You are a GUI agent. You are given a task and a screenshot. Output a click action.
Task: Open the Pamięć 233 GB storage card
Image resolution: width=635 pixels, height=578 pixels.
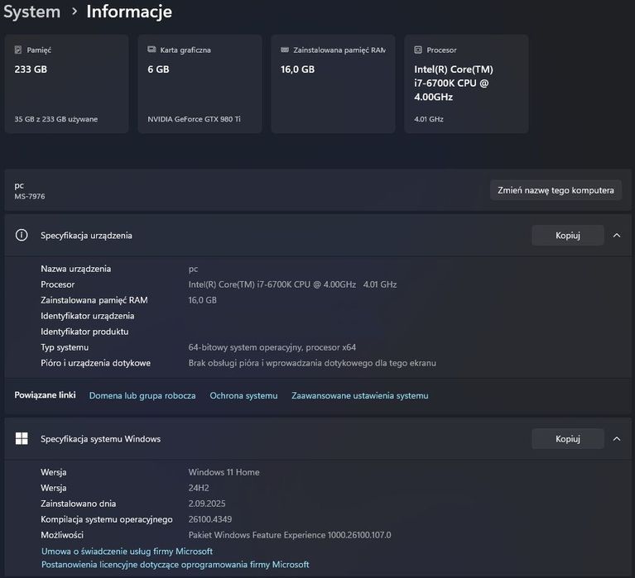[x=66, y=84]
